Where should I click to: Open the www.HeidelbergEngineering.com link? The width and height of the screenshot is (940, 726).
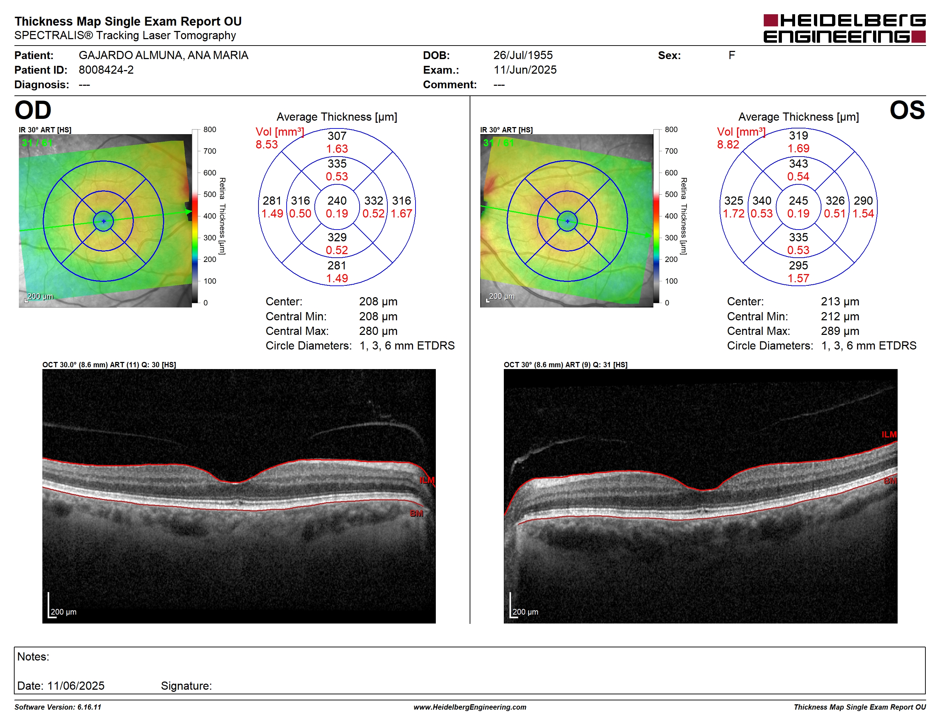coord(470,707)
